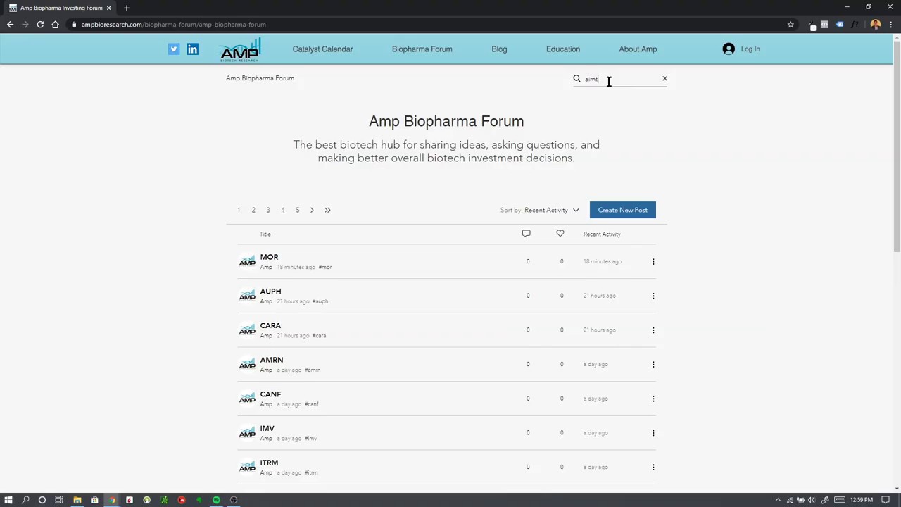Image resolution: width=901 pixels, height=507 pixels.
Task: Open the Education menu item
Action: tap(563, 49)
